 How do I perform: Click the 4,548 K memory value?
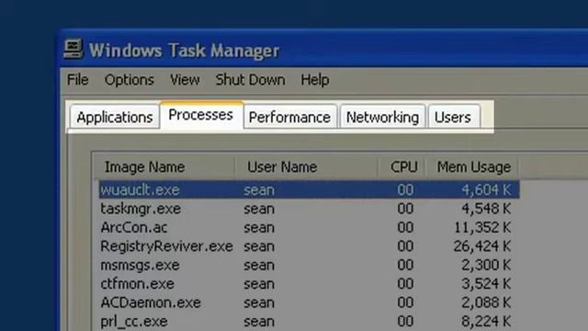(486, 209)
